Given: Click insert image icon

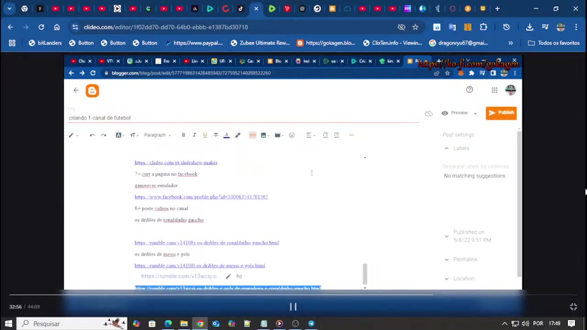Looking at the screenshot, I should click(x=264, y=135).
